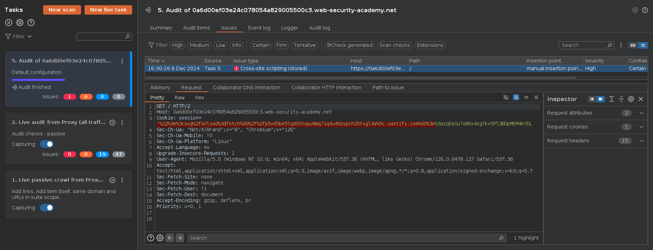The height and width of the screenshot is (250, 653).
Task: Open settings gear at top right corner
Action: tap(635, 10)
